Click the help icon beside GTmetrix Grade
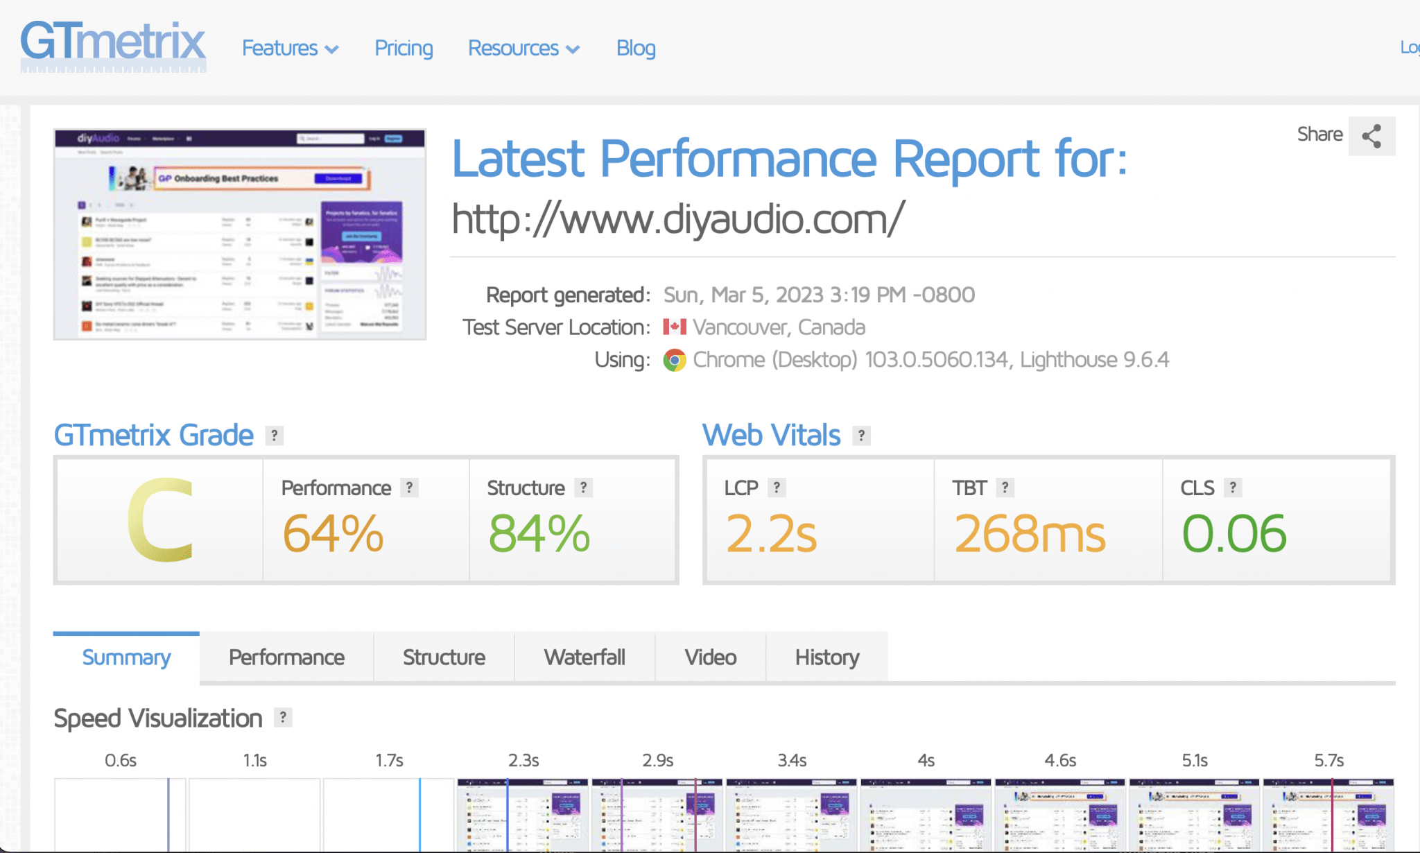 click(x=275, y=436)
